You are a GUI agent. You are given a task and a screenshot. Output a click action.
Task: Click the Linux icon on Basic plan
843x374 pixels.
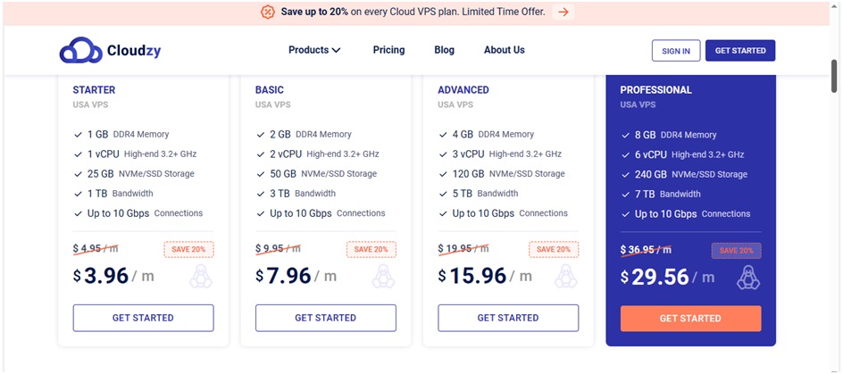pos(383,277)
